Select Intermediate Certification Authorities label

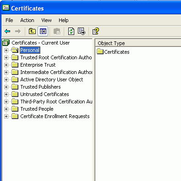56,72
